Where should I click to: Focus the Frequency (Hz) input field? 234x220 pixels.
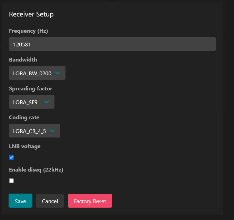click(112, 44)
